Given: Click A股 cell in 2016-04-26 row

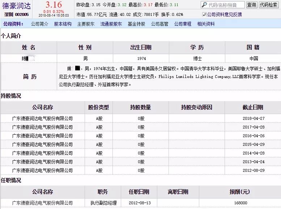Looking at the screenshot, I should click(99, 136).
